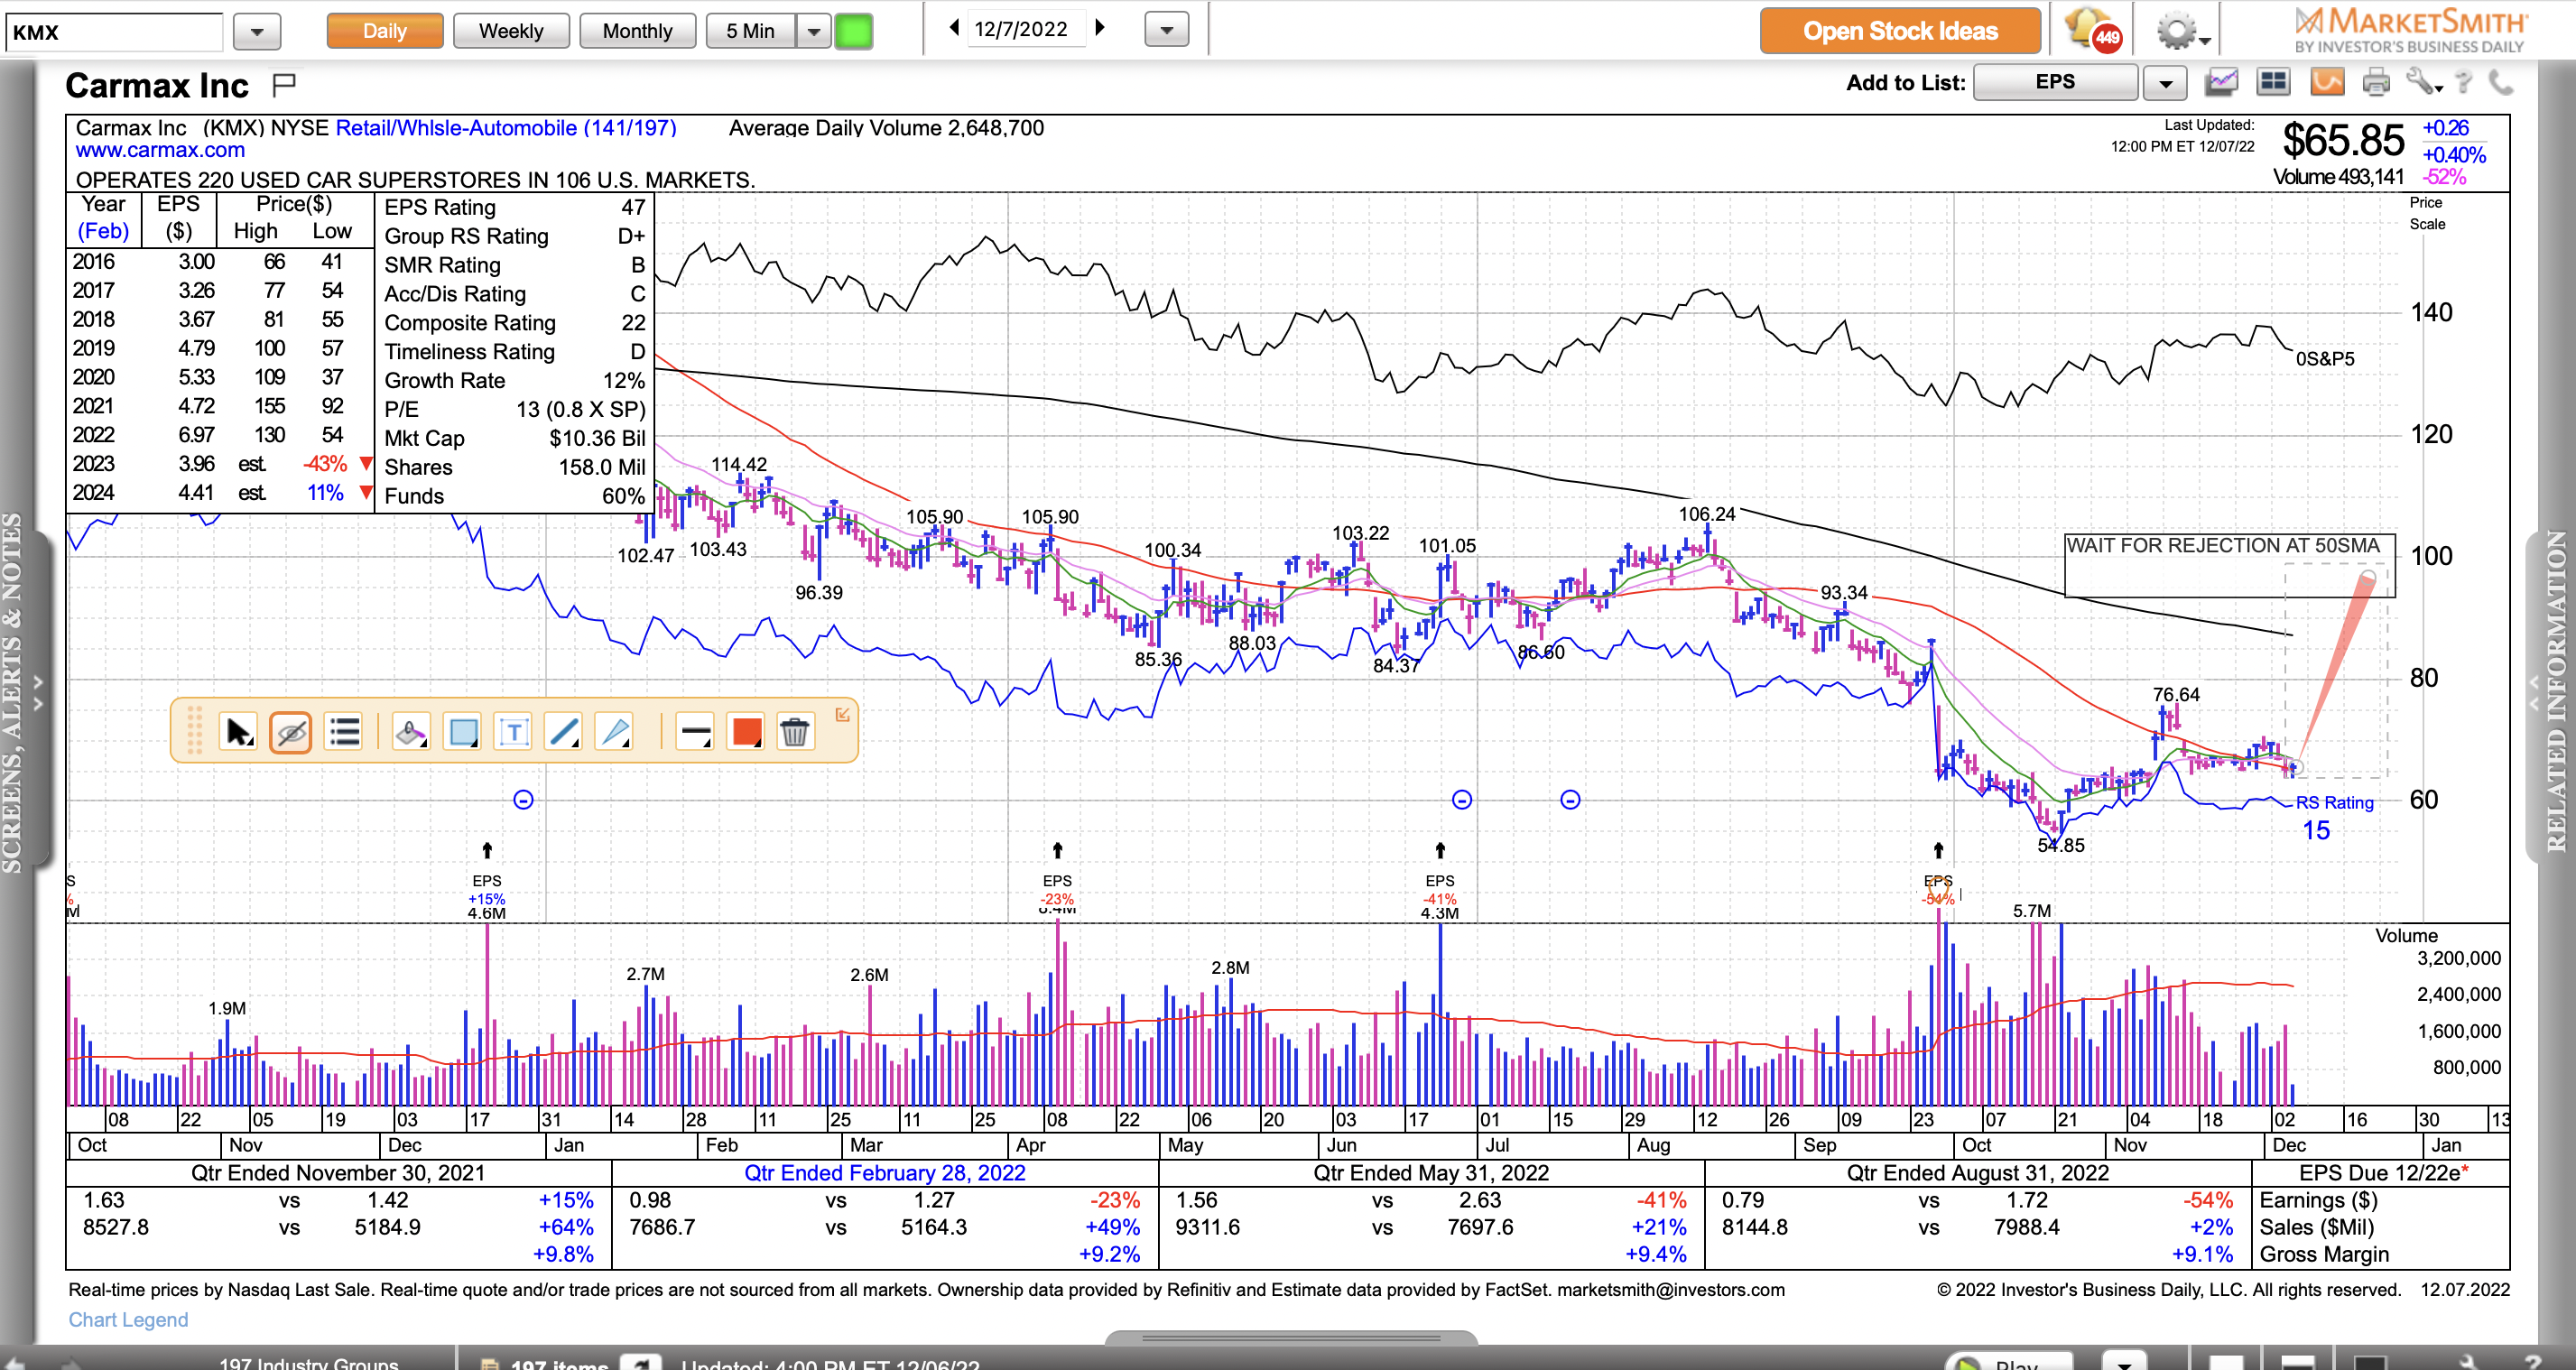Open the wrench tools dropdown
The height and width of the screenshot is (1370, 2576).
pos(2424,82)
